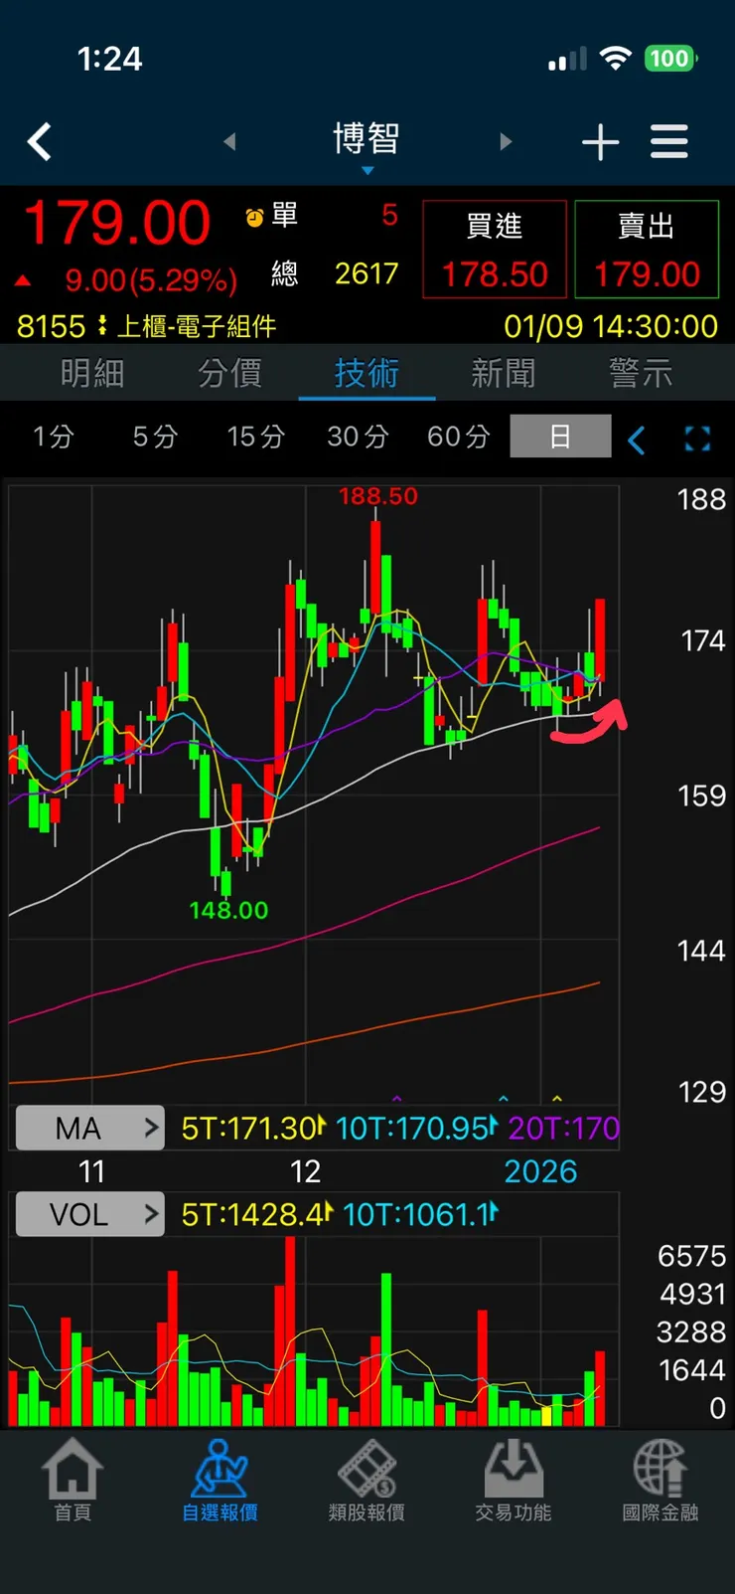Open 國際金融 global finance icon

click(661, 1481)
